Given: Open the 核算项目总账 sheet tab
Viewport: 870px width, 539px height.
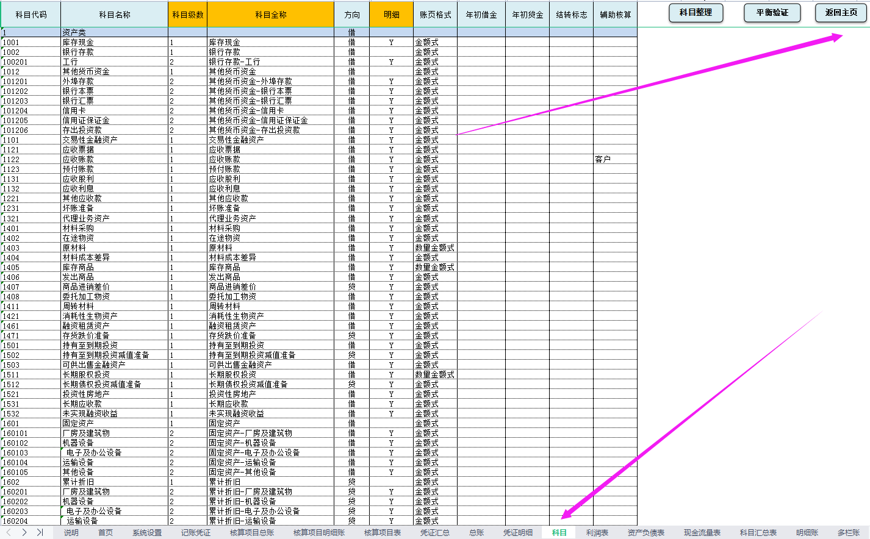Looking at the screenshot, I should [x=252, y=533].
